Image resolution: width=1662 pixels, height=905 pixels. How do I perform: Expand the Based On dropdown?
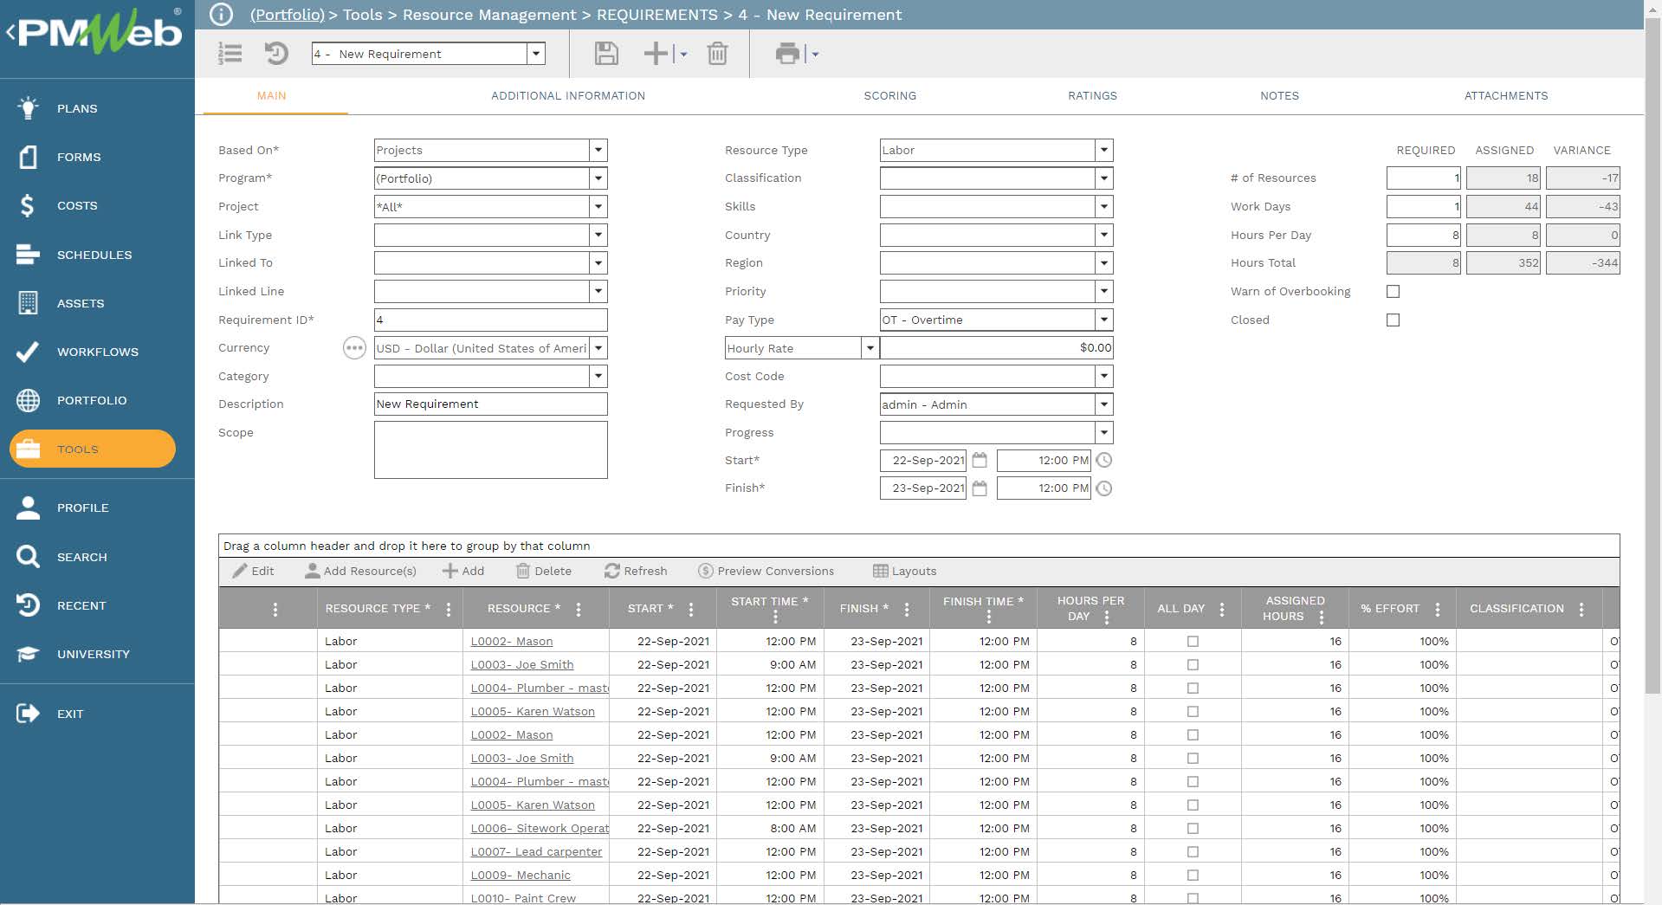pos(598,150)
